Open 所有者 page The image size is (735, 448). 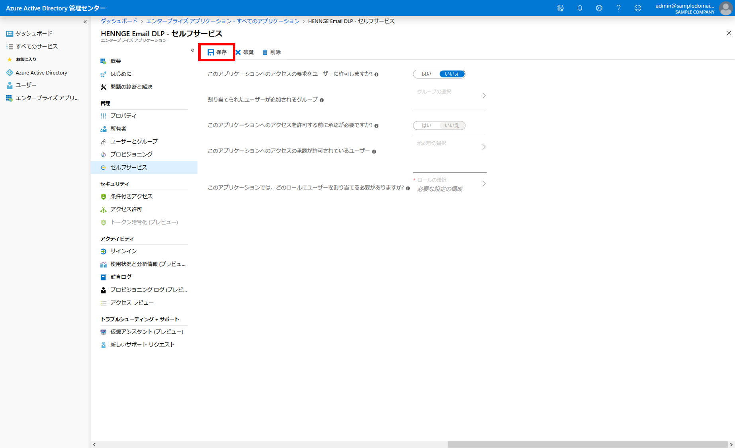[x=118, y=129]
